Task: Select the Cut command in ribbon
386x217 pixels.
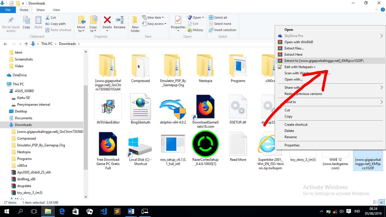Action: [51, 18]
